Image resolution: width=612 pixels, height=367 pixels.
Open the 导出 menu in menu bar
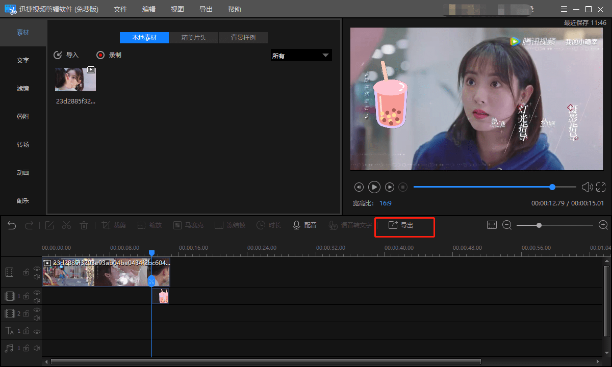206,9
